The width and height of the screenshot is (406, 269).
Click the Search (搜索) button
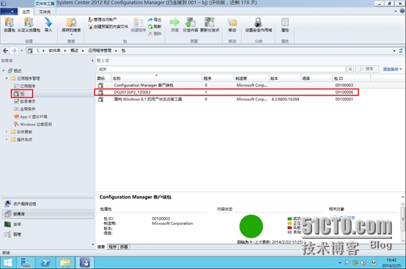coord(367,69)
